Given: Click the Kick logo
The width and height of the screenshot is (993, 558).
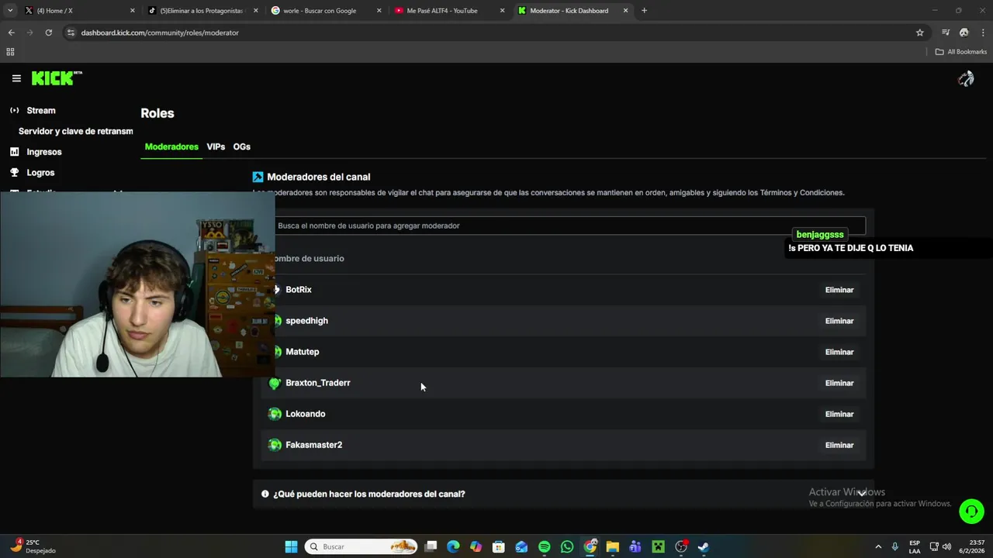Looking at the screenshot, I should click(x=57, y=78).
